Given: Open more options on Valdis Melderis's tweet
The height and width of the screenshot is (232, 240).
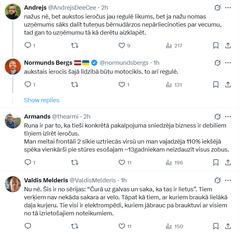Looking at the screenshot, I should [228, 180].
